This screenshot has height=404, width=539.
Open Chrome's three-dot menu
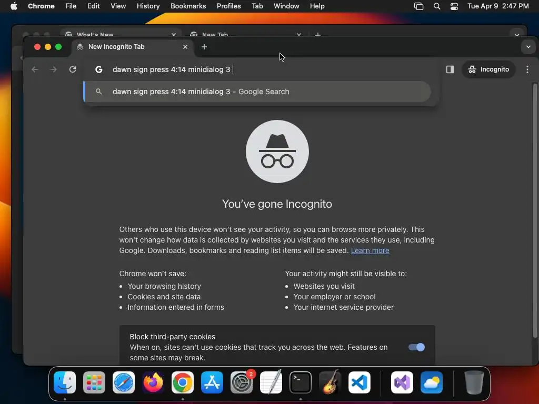tap(527, 69)
